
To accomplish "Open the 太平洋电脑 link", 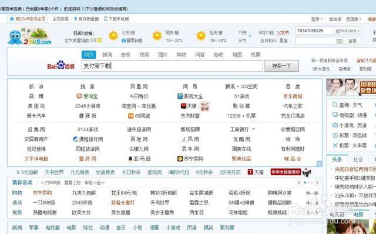I will 36,159.
